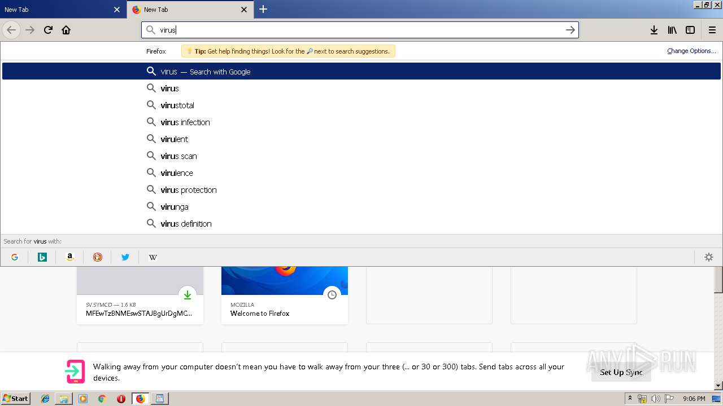
Task: Close the first New Tab
Action: pos(117,10)
